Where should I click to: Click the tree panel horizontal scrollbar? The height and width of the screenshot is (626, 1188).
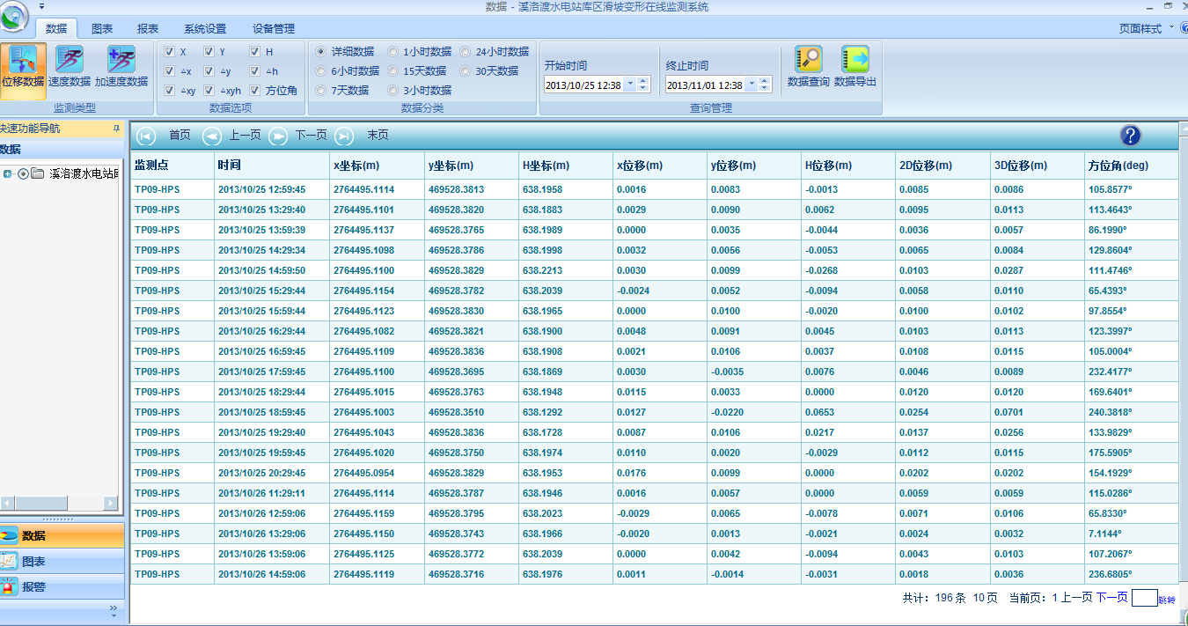[60, 504]
